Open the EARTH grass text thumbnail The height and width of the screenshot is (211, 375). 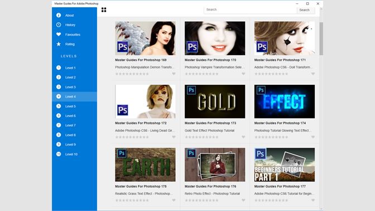[145, 165]
